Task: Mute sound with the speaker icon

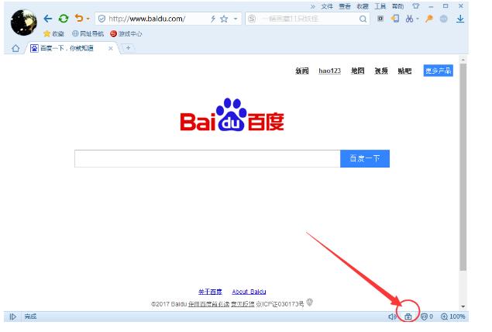Action: [x=392, y=317]
